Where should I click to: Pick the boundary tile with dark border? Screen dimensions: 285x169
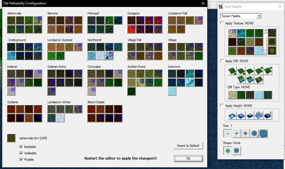click(272, 51)
